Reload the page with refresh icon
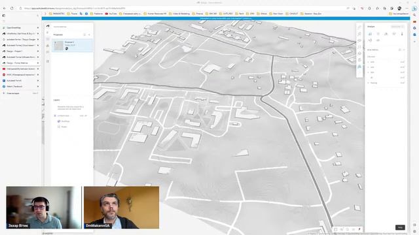This screenshot has height=235, width=419. click(12, 8)
